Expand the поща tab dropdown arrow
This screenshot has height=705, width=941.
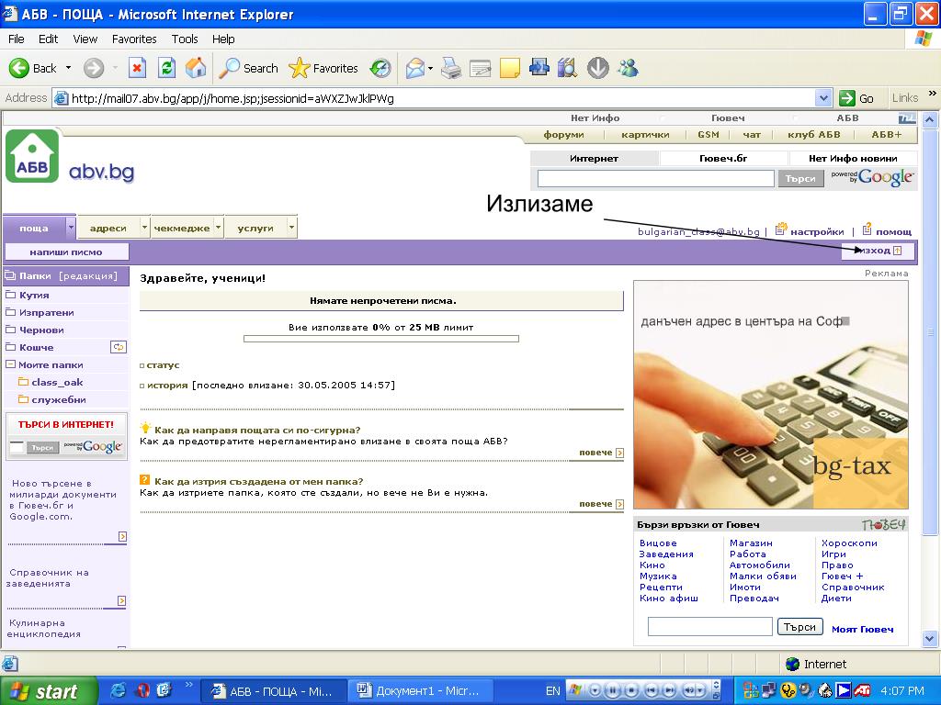(x=71, y=228)
